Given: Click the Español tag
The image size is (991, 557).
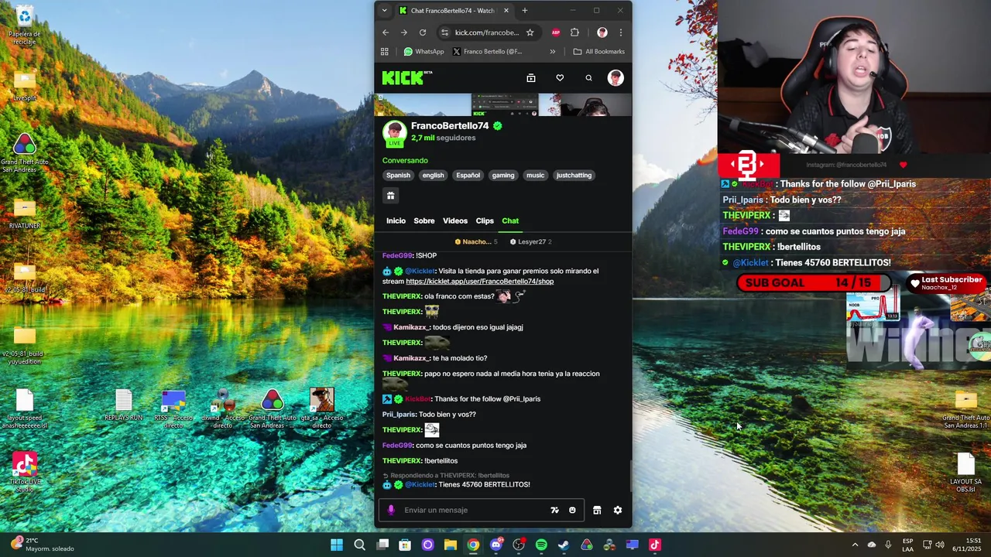Looking at the screenshot, I should (x=468, y=175).
